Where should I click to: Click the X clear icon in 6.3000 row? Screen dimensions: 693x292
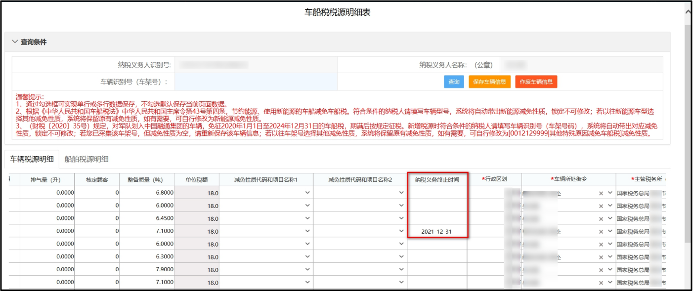pyautogui.click(x=601, y=257)
